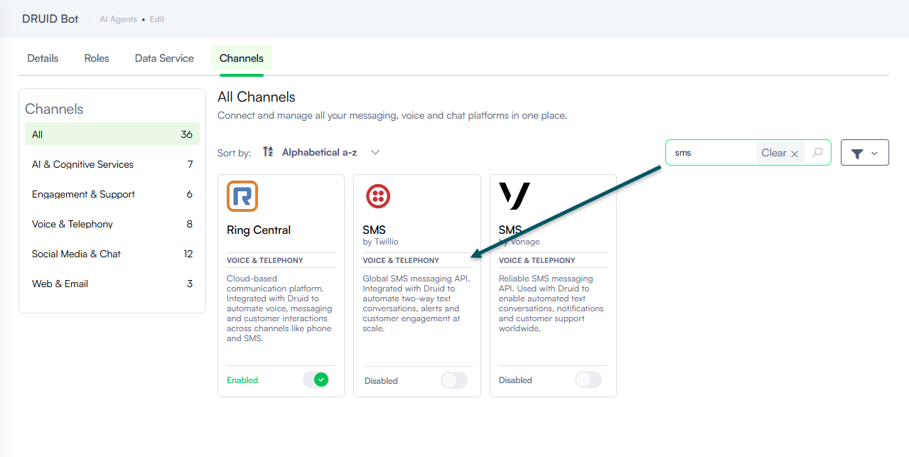Go to AI Agents breadcrumb link
The image size is (909, 457).
(x=118, y=19)
